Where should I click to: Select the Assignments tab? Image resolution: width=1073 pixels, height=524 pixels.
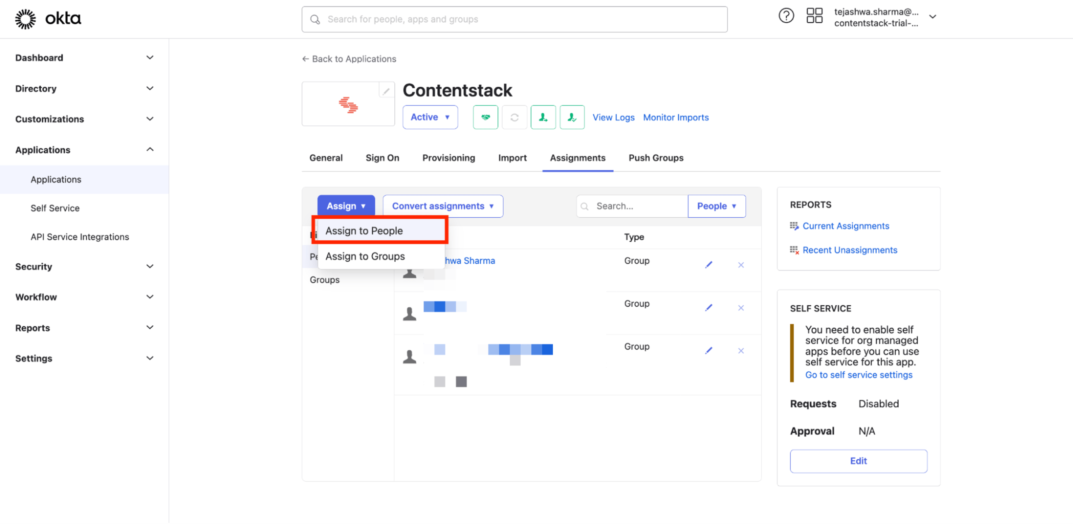pos(577,158)
